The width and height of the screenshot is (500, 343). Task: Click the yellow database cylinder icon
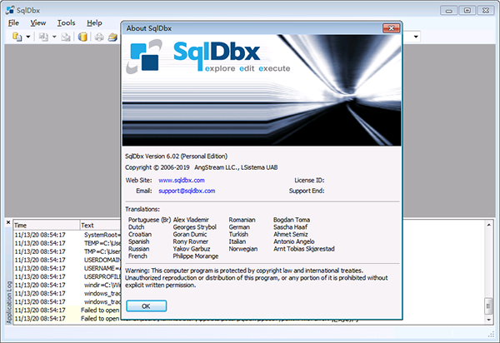(82, 37)
